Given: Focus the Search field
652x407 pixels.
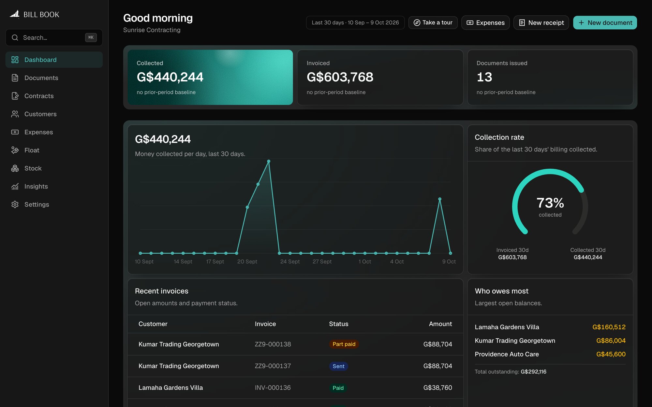Looking at the screenshot, I should click(x=54, y=37).
